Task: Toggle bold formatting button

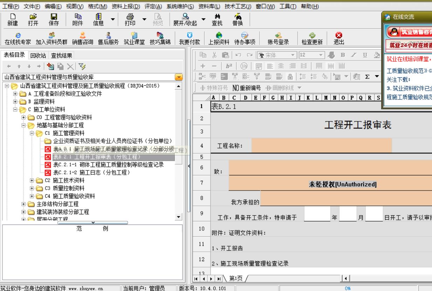Action: (343, 55)
